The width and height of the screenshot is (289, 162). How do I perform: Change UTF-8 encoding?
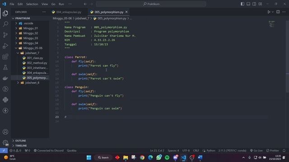tap(186, 151)
